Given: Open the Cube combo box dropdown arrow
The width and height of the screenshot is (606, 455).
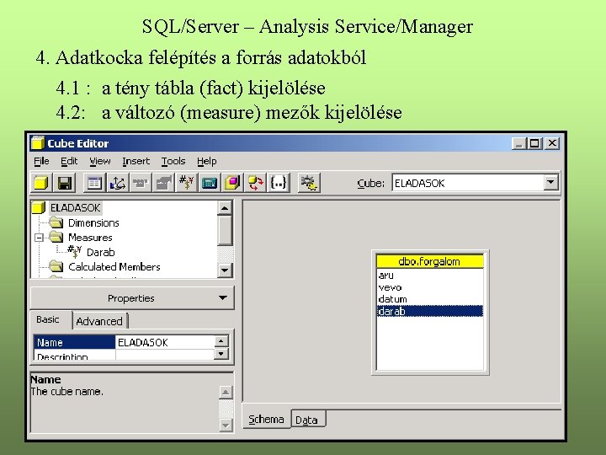Looking at the screenshot, I should (x=550, y=182).
